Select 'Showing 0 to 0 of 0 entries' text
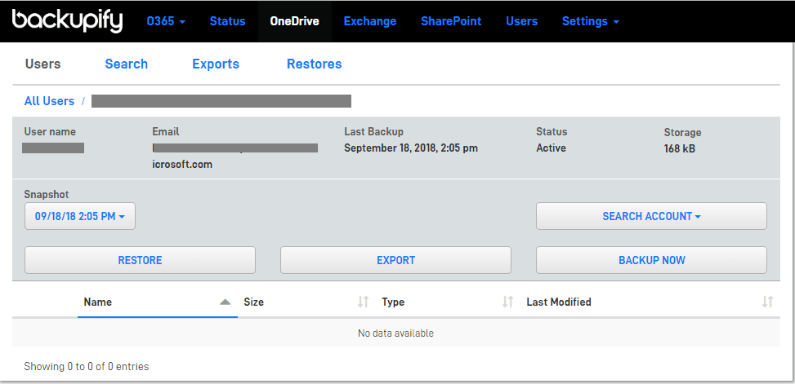Viewport: 795px width, 384px height. tap(86, 366)
